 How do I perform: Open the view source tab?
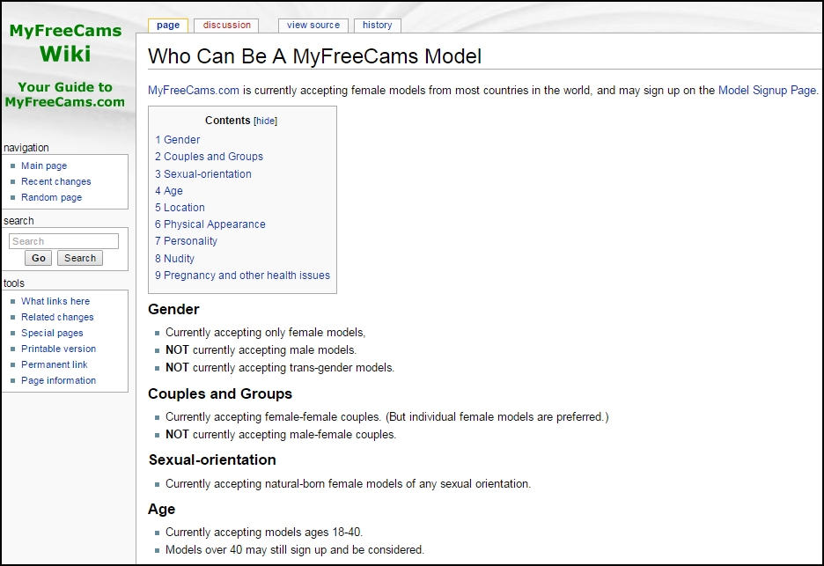(x=313, y=26)
